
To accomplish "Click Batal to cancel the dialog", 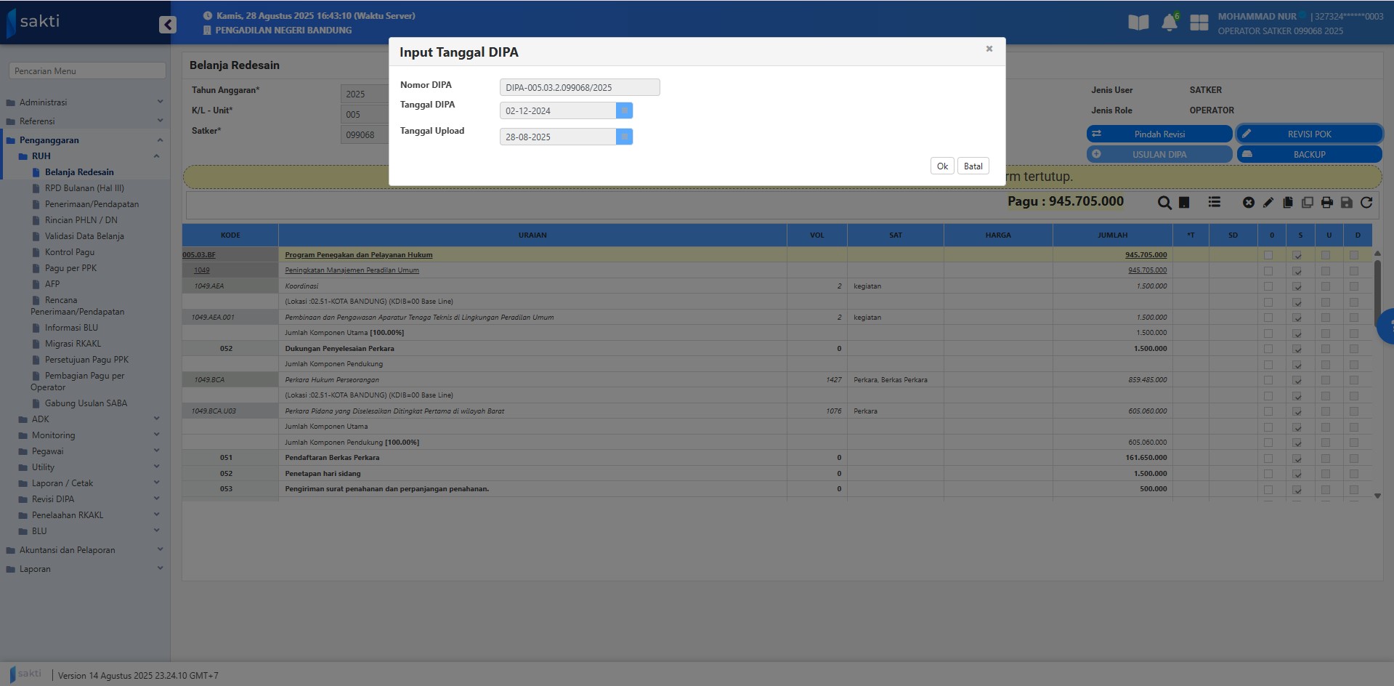I will pos(973,166).
